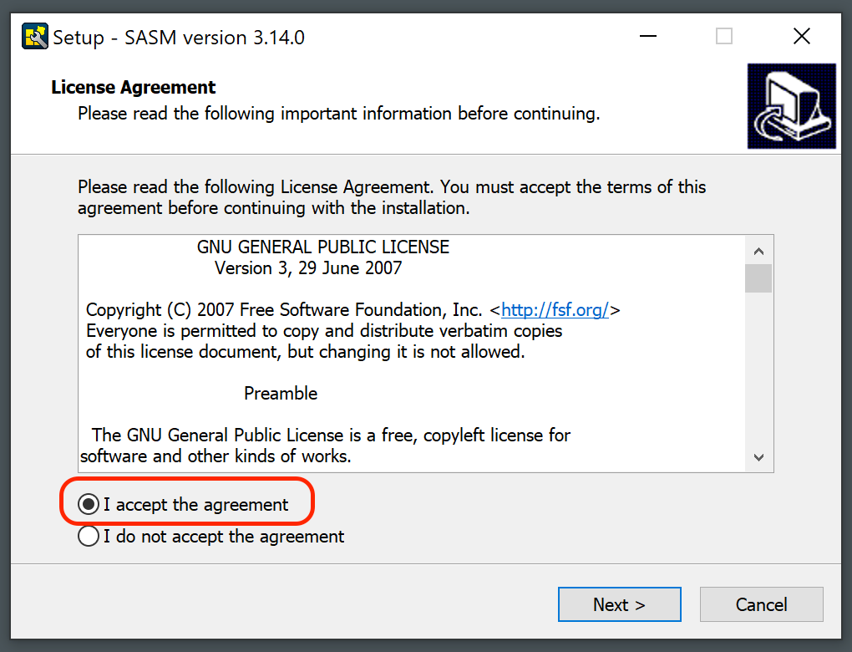The width and height of the screenshot is (852, 652).
Task: Click the bold "License Agreement" heading
Action: pos(134,88)
